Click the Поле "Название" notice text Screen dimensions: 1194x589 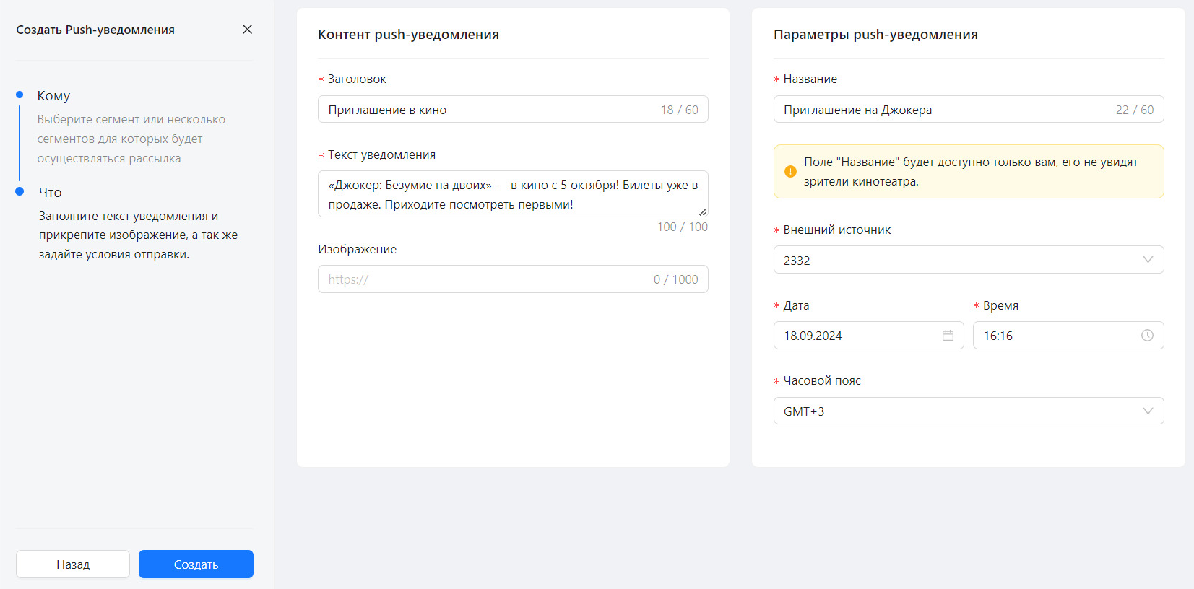971,172
